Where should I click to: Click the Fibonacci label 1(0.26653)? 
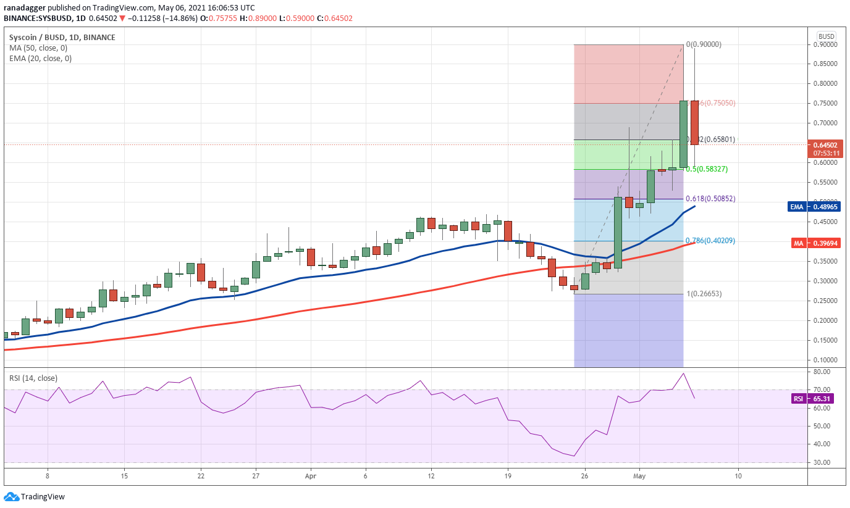pos(704,294)
